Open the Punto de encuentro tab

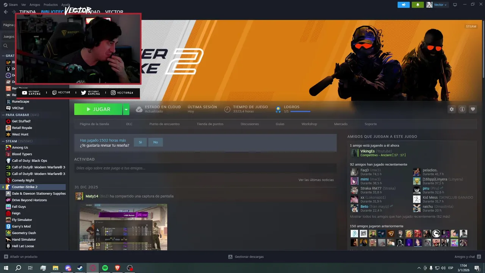coord(164,124)
